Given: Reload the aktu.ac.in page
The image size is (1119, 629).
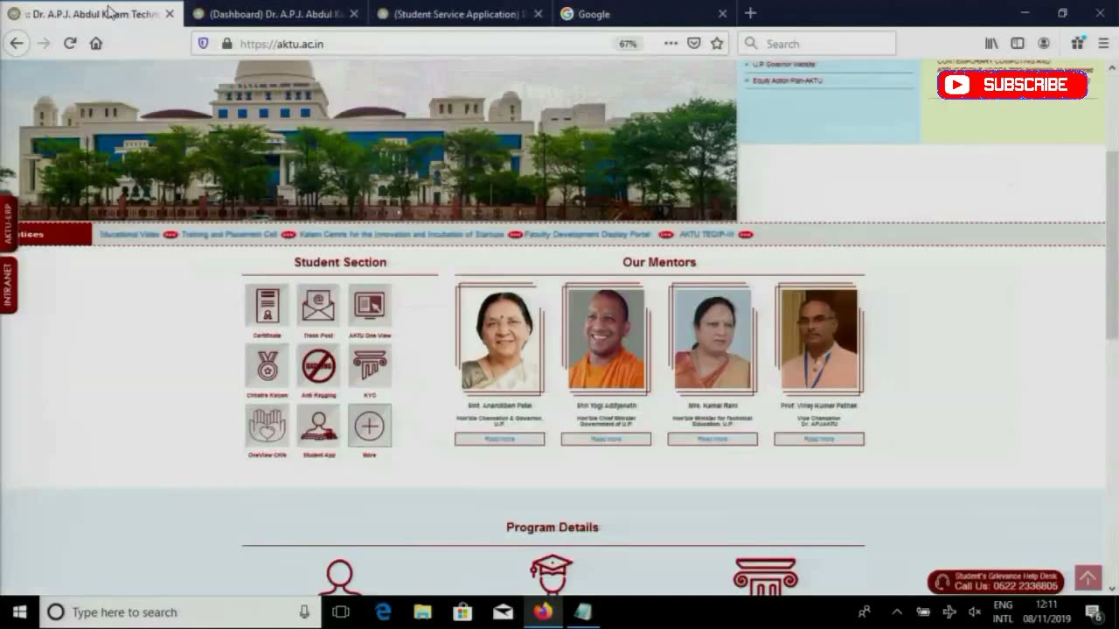Looking at the screenshot, I should pos(70,43).
